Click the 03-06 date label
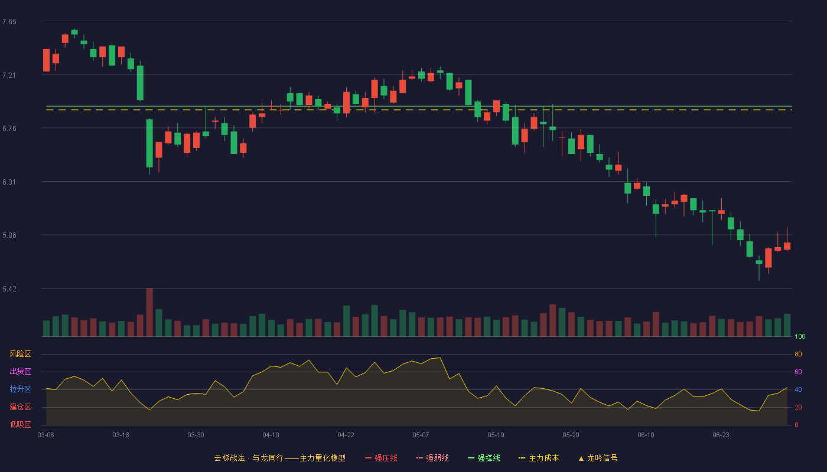This screenshot has width=827, height=472. (x=45, y=435)
